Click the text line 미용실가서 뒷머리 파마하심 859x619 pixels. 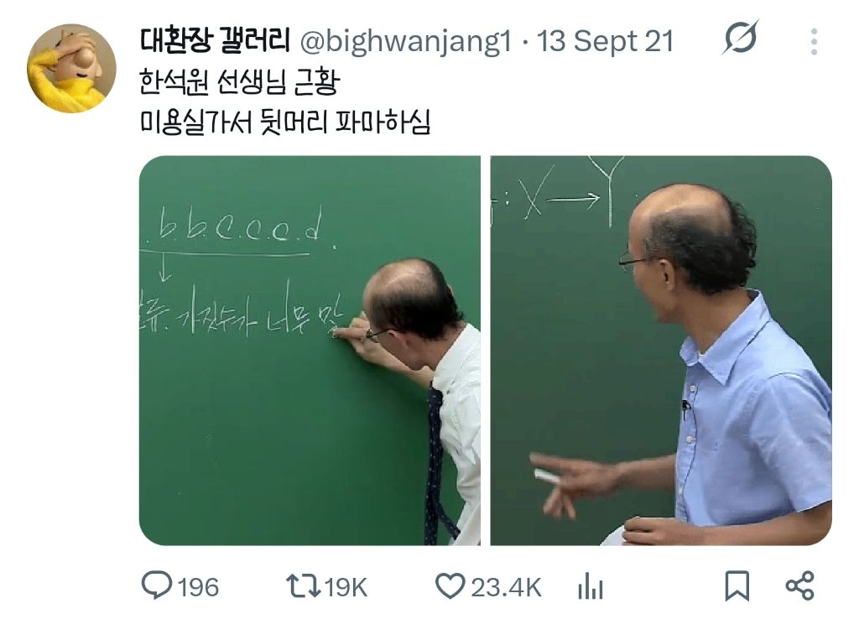coord(285,122)
